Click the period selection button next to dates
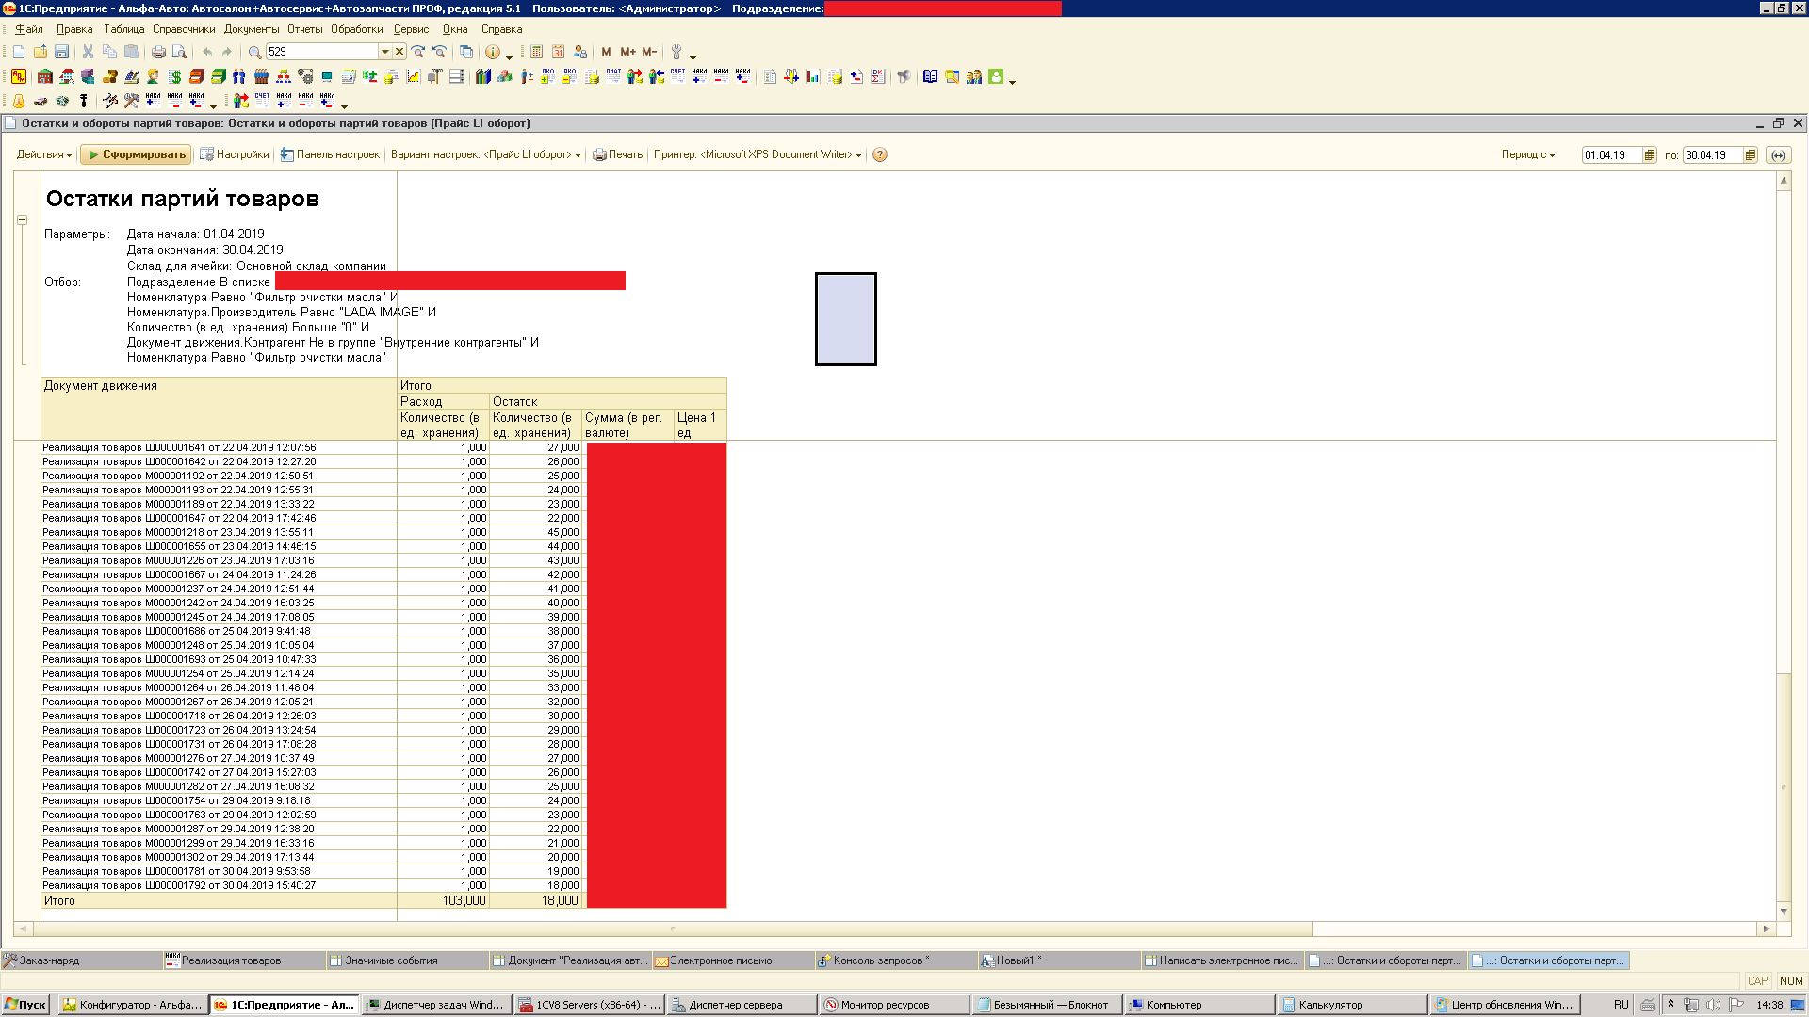The image size is (1809, 1017). pos(1778,155)
